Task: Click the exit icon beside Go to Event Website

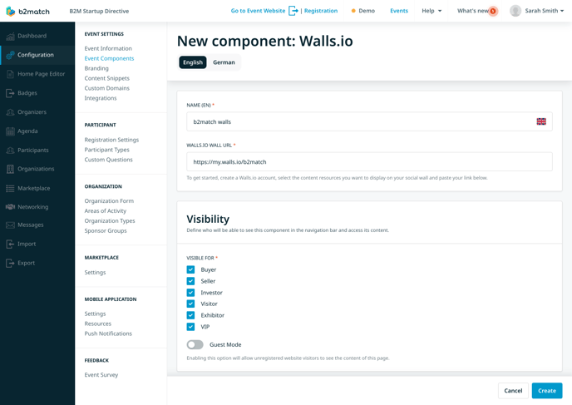Action: click(x=293, y=11)
